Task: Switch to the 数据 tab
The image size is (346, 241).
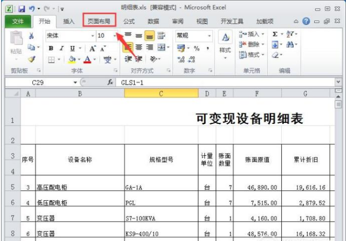Action: 153,21
